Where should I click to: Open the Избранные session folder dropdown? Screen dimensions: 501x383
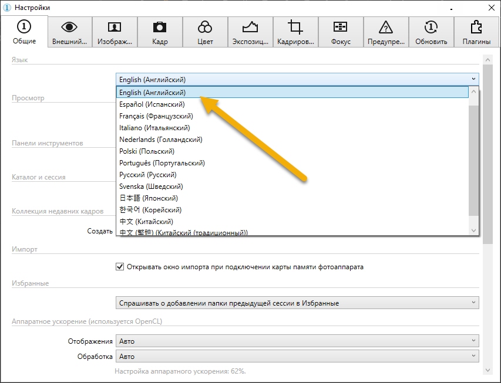297,303
